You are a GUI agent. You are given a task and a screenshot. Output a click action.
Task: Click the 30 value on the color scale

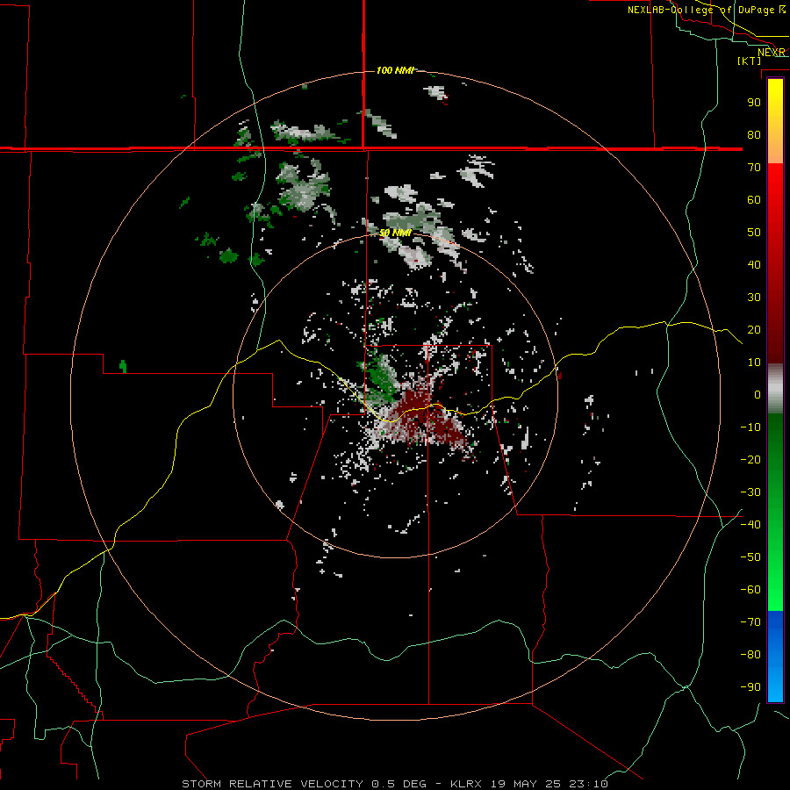click(x=754, y=298)
